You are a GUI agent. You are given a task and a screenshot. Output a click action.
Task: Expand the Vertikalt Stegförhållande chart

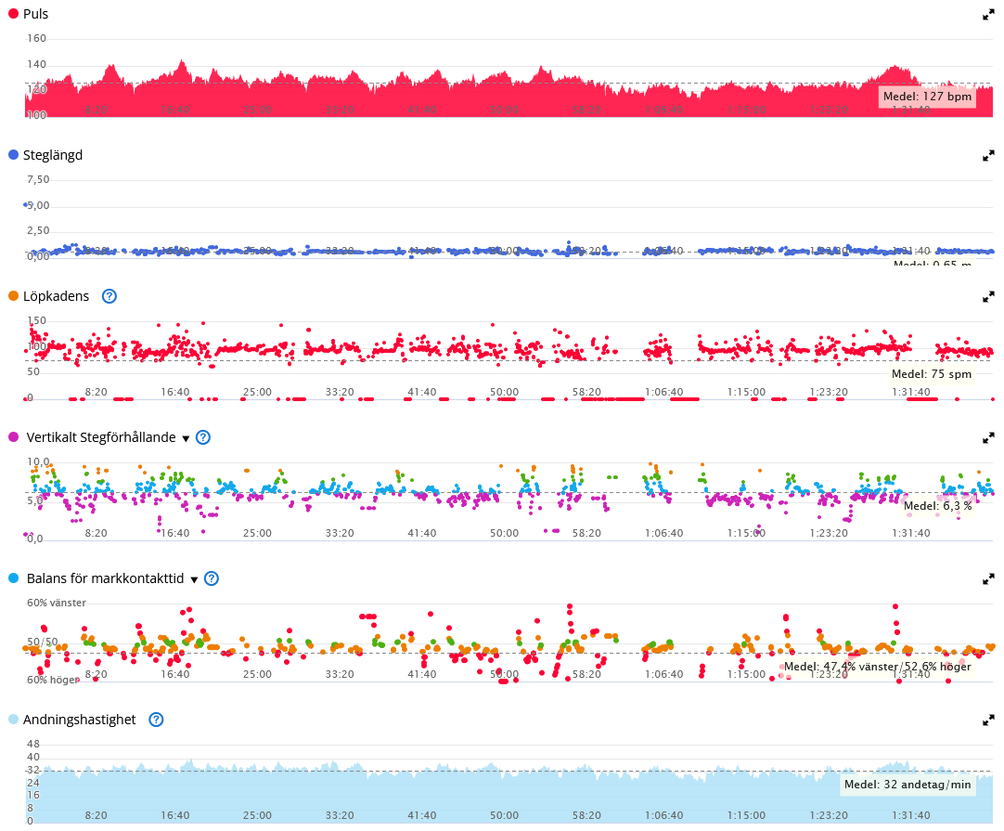(988, 437)
